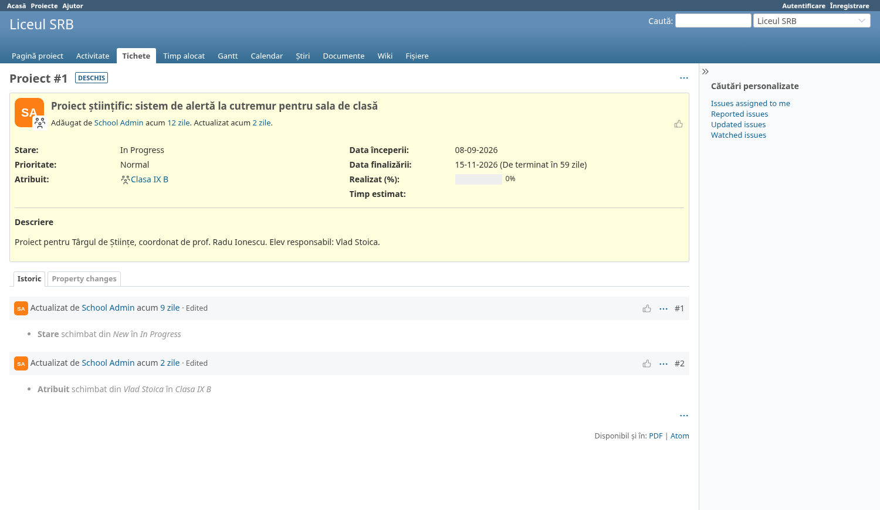Click Autentificare link
The width and height of the screenshot is (880, 510).
tap(804, 6)
